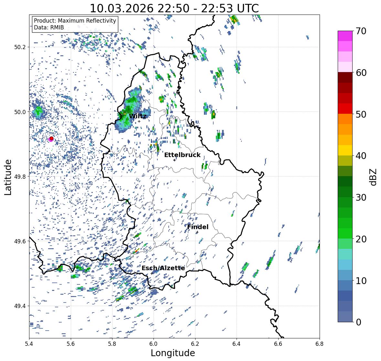381x361 pixels.
Task: Click the latitude tick label 49.4
Action: (20, 306)
